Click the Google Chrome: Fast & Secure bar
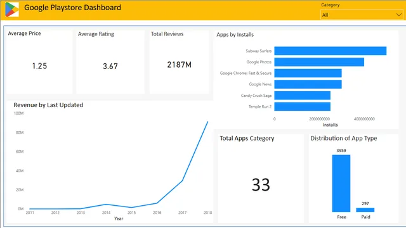This screenshot has height=228, width=406. [308, 73]
